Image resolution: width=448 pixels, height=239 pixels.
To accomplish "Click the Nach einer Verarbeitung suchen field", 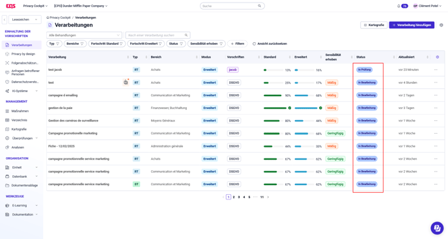I will pos(158,35).
